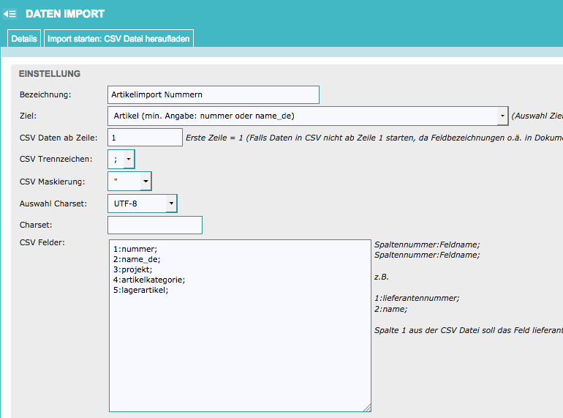The width and height of the screenshot is (563, 418).
Task: Click the DATEN IMPORT page title
Action: (x=65, y=14)
